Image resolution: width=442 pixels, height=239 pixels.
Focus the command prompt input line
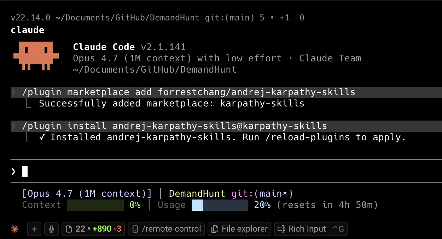226,171
